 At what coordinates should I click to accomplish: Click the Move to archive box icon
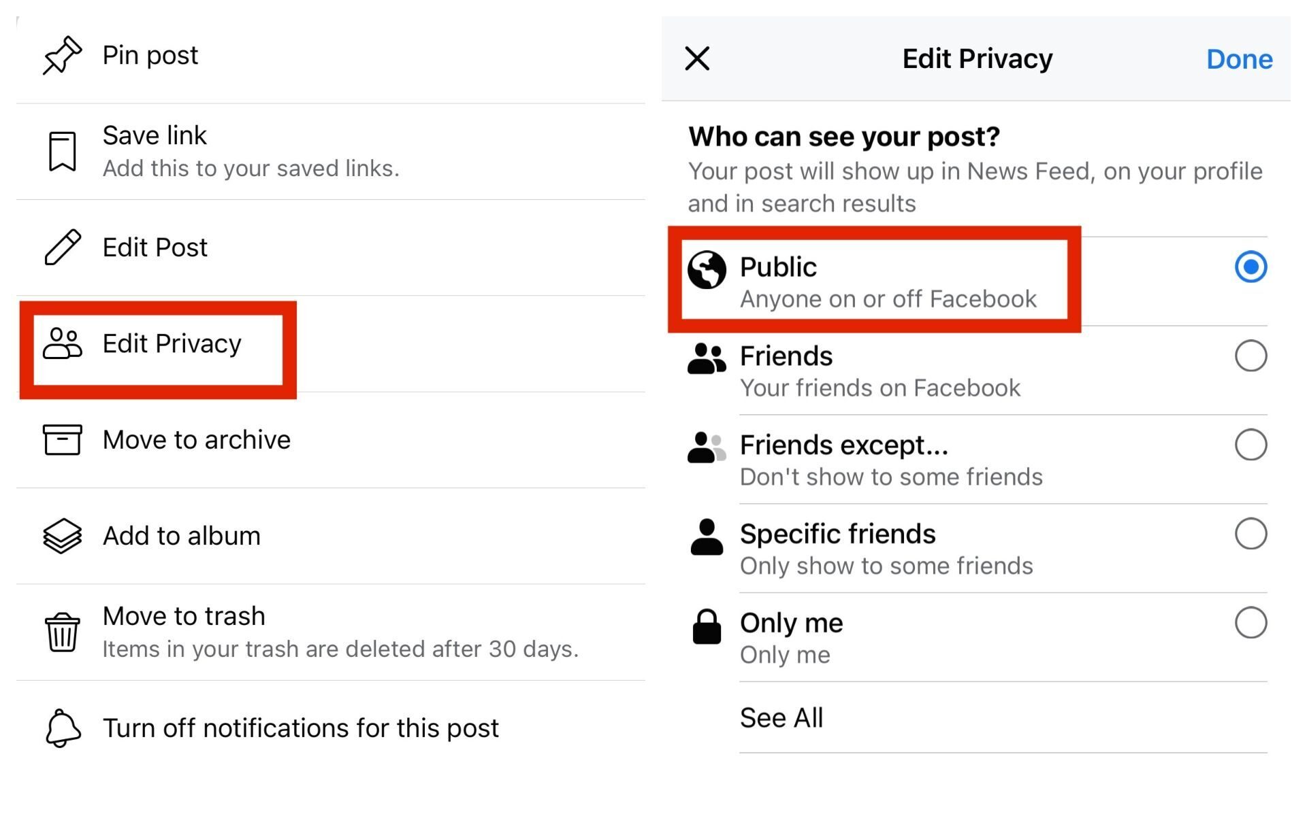(63, 440)
